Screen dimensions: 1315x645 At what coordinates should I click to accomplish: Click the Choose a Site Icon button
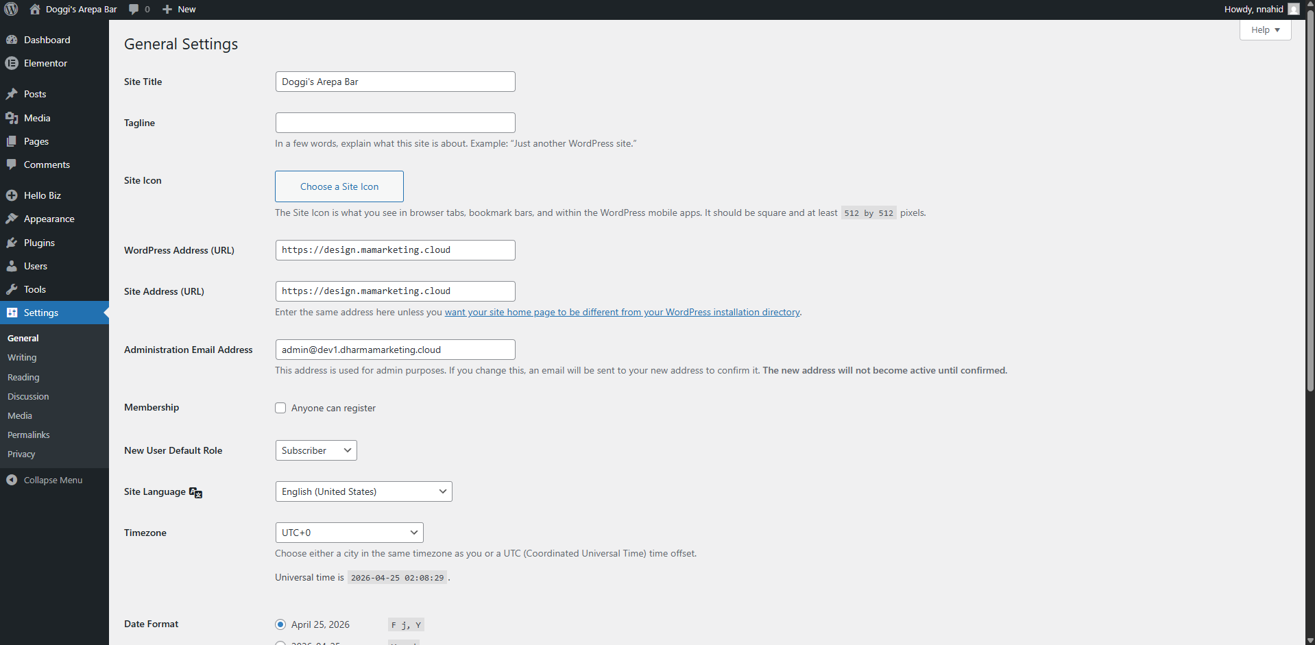[339, 186]
